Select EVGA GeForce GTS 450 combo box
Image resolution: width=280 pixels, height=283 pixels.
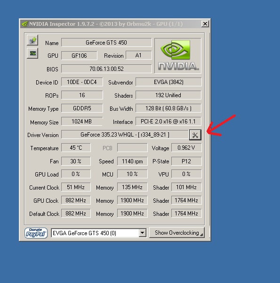(99, 233)
